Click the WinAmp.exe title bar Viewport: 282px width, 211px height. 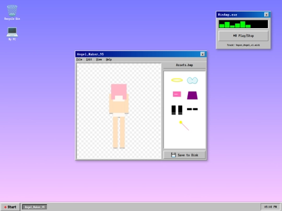coord(243,15)
